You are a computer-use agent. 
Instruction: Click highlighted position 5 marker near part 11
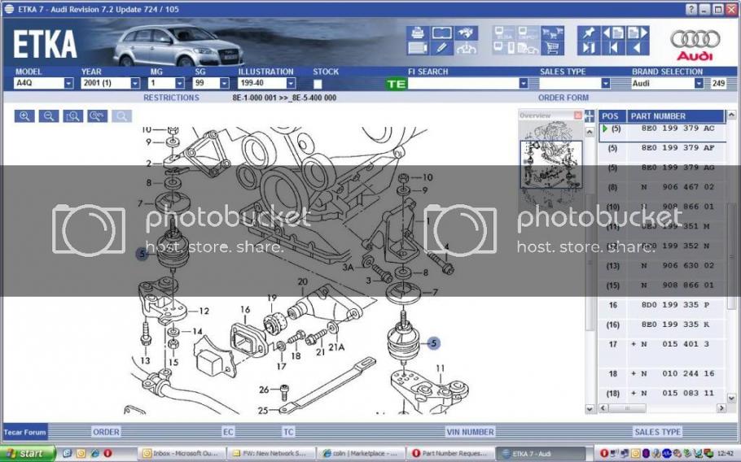[x=434, y=343]
